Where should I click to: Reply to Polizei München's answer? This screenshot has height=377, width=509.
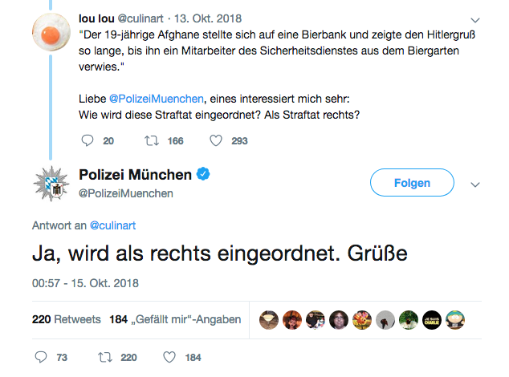click(x=42, y=357)
